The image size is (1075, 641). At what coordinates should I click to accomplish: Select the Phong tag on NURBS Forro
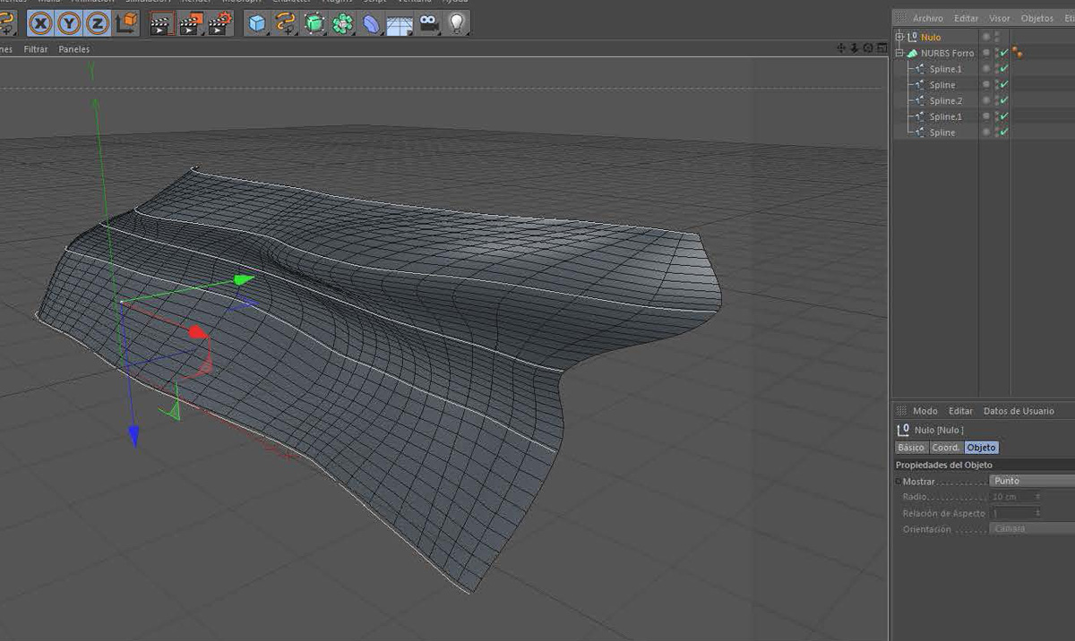tap(1018, 53)
